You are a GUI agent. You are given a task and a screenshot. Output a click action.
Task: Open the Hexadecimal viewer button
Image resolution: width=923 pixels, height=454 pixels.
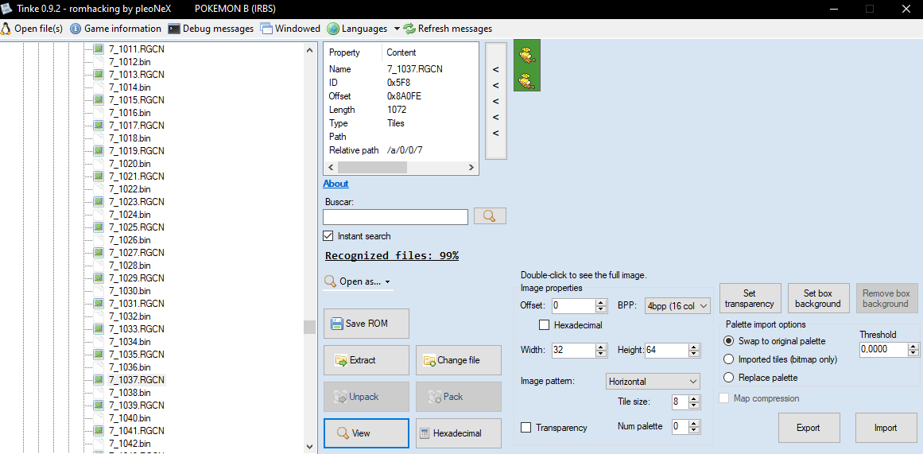458,433
